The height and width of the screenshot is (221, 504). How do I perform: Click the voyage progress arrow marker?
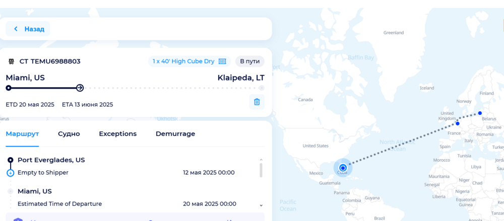click(x=80, y=88)
